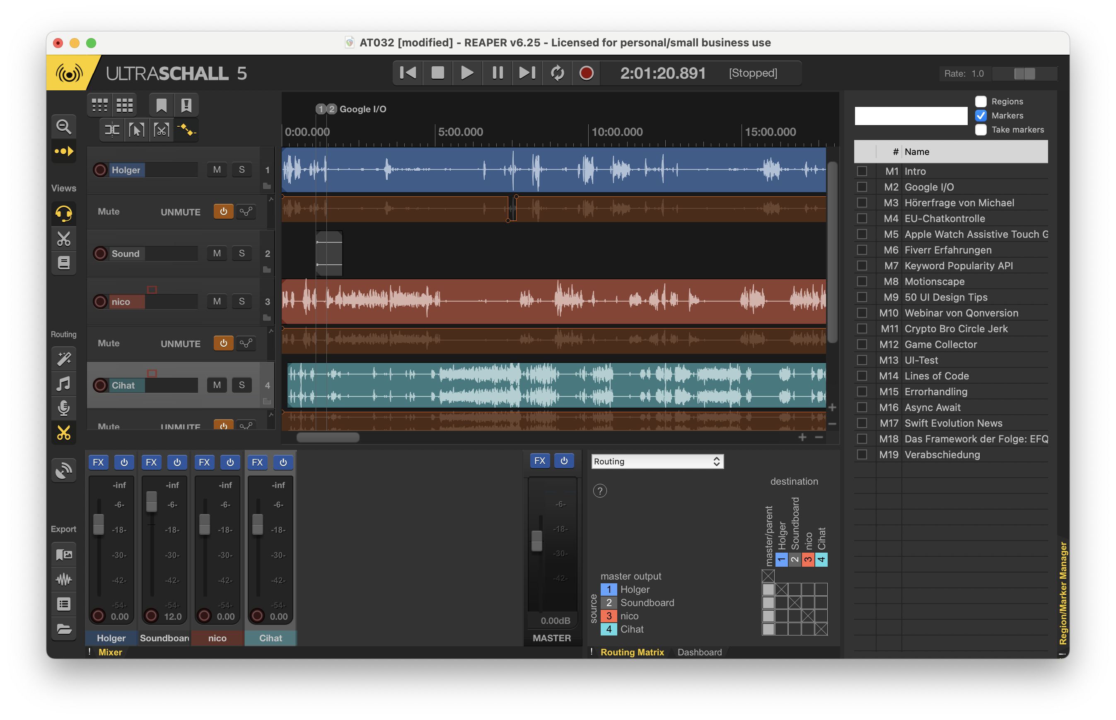Click the yellow envelope toolbar icon
The width and height of the screenshot is (1116, 720).
click(x=186, y=130)
